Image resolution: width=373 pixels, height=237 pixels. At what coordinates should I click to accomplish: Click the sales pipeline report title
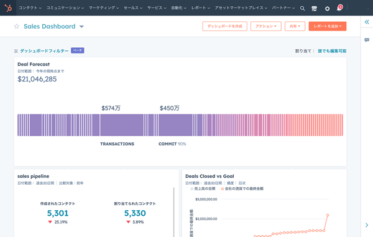34,176
